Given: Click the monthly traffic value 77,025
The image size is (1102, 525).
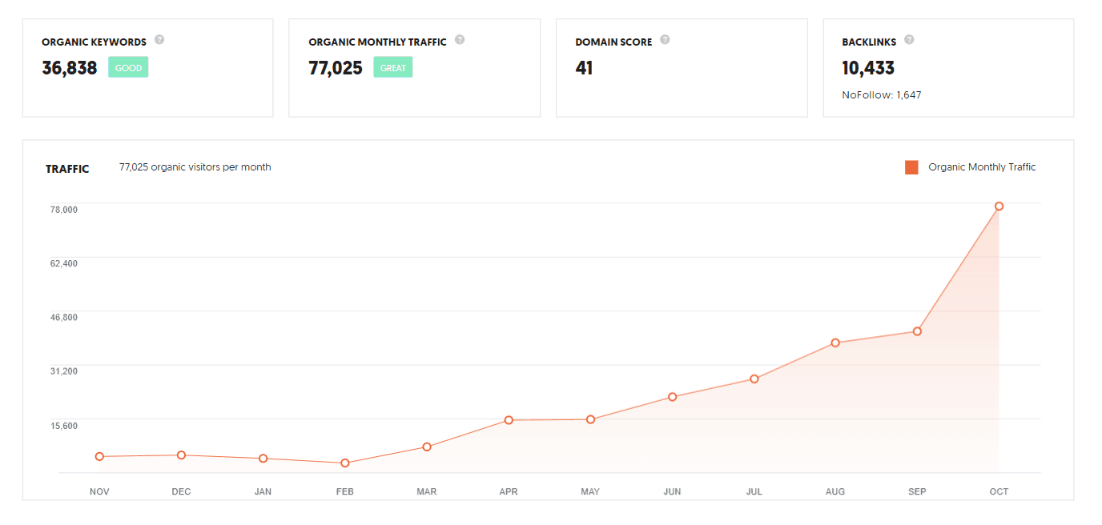Looking at the screenshot, I should [x=336, y=68].
